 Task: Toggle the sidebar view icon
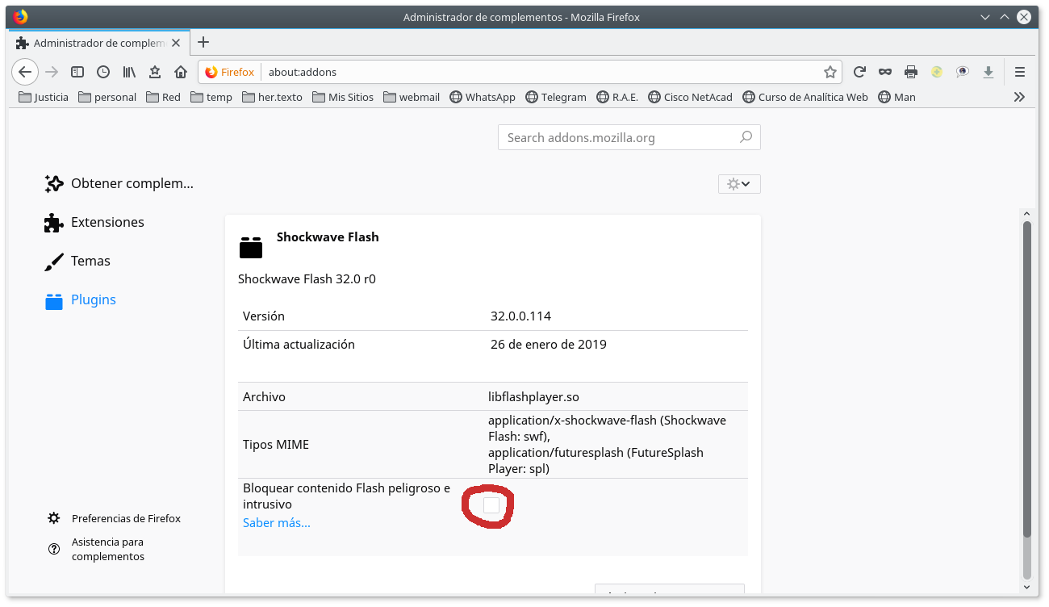point(77,72)
